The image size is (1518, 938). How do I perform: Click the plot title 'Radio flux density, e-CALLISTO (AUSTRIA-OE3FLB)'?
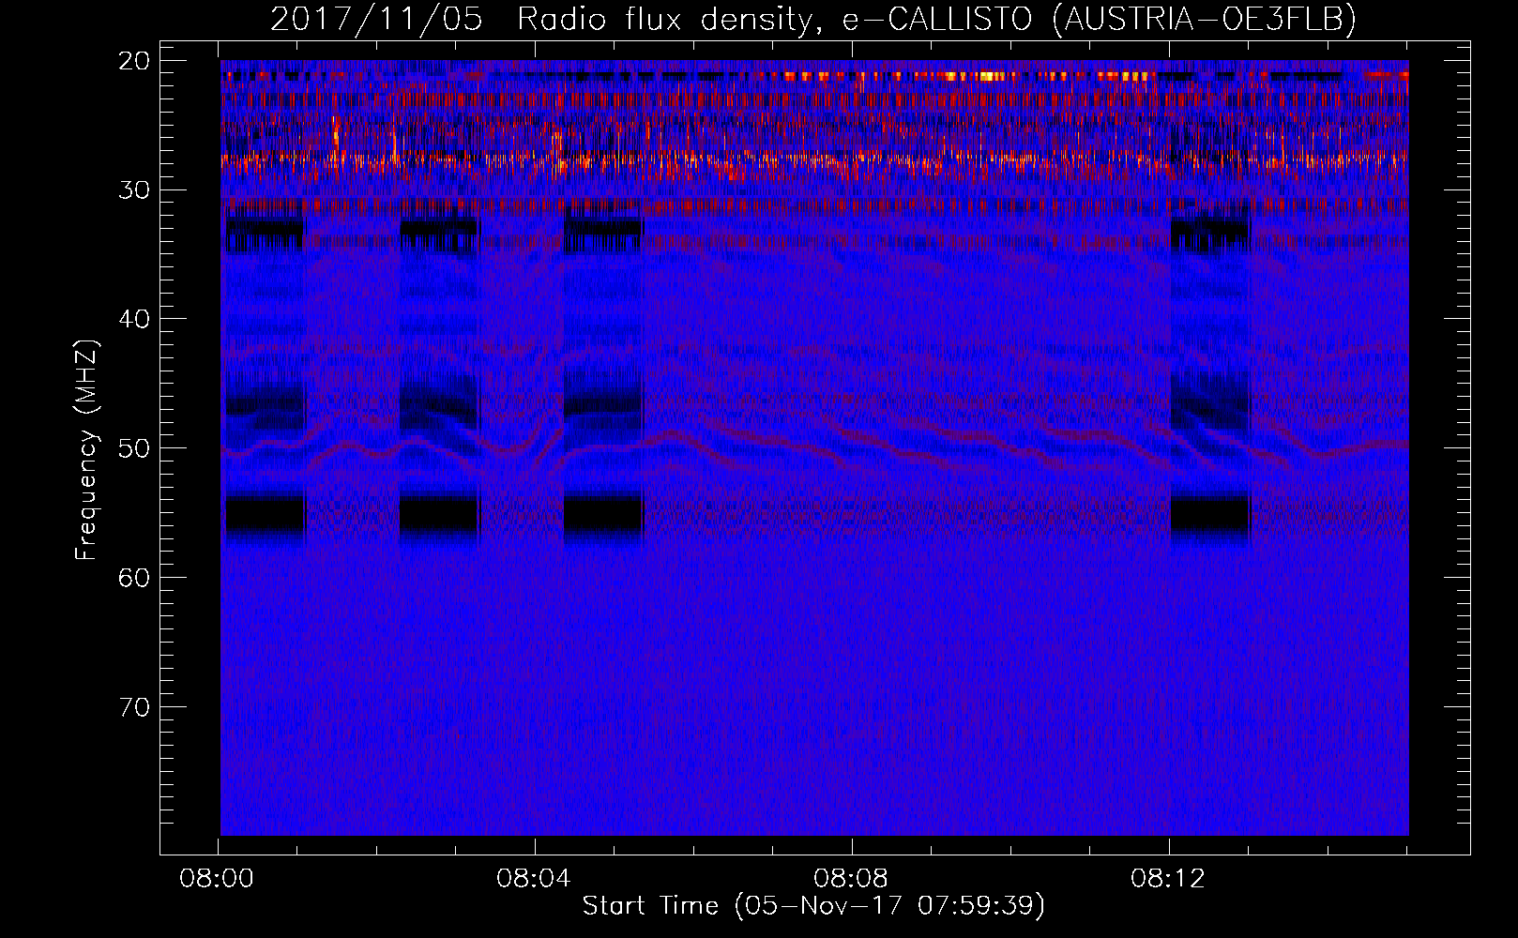(x=936, y=19)
